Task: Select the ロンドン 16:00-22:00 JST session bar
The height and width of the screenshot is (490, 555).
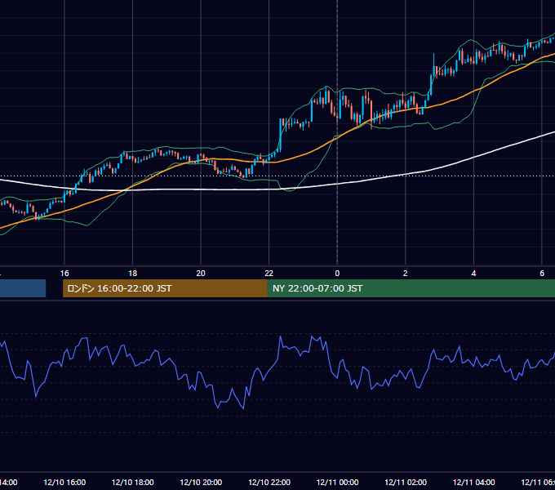Action: coord(165,288)
